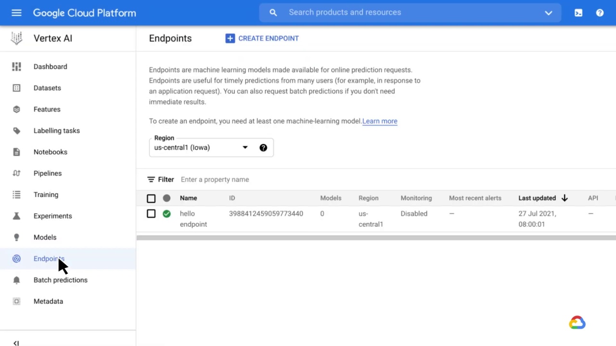Click the API column header
616x346 pixels.
593,198
